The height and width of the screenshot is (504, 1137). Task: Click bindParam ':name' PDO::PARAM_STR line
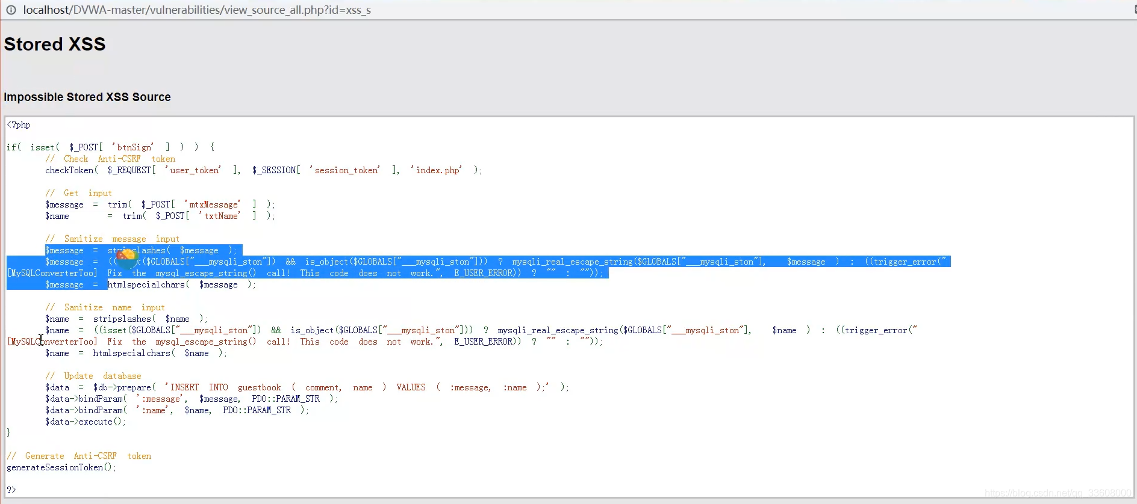click(x=177, y=410)
